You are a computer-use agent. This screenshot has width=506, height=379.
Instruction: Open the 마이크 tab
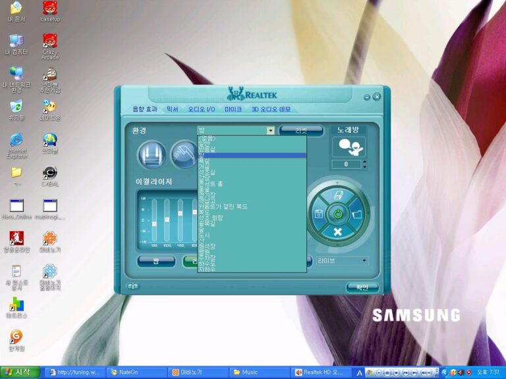[233, 109]
